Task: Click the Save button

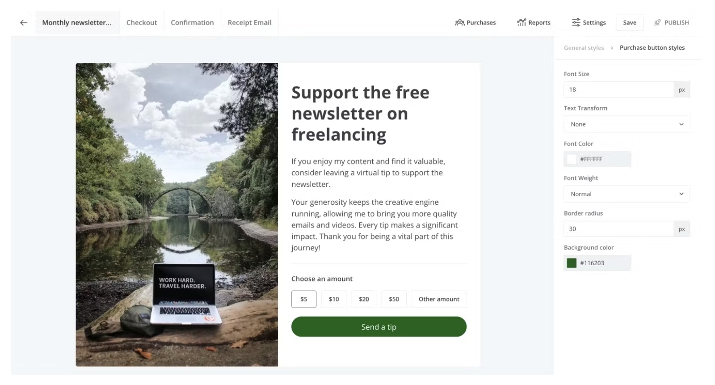Action: click(x=630, y=23)
